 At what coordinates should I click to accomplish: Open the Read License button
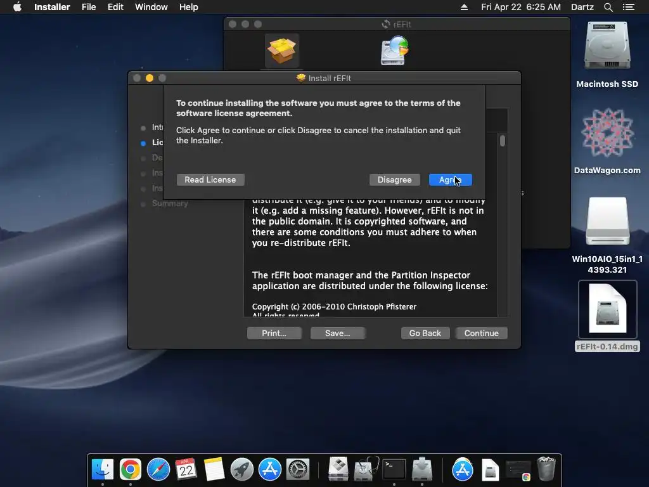pos(210,179)
